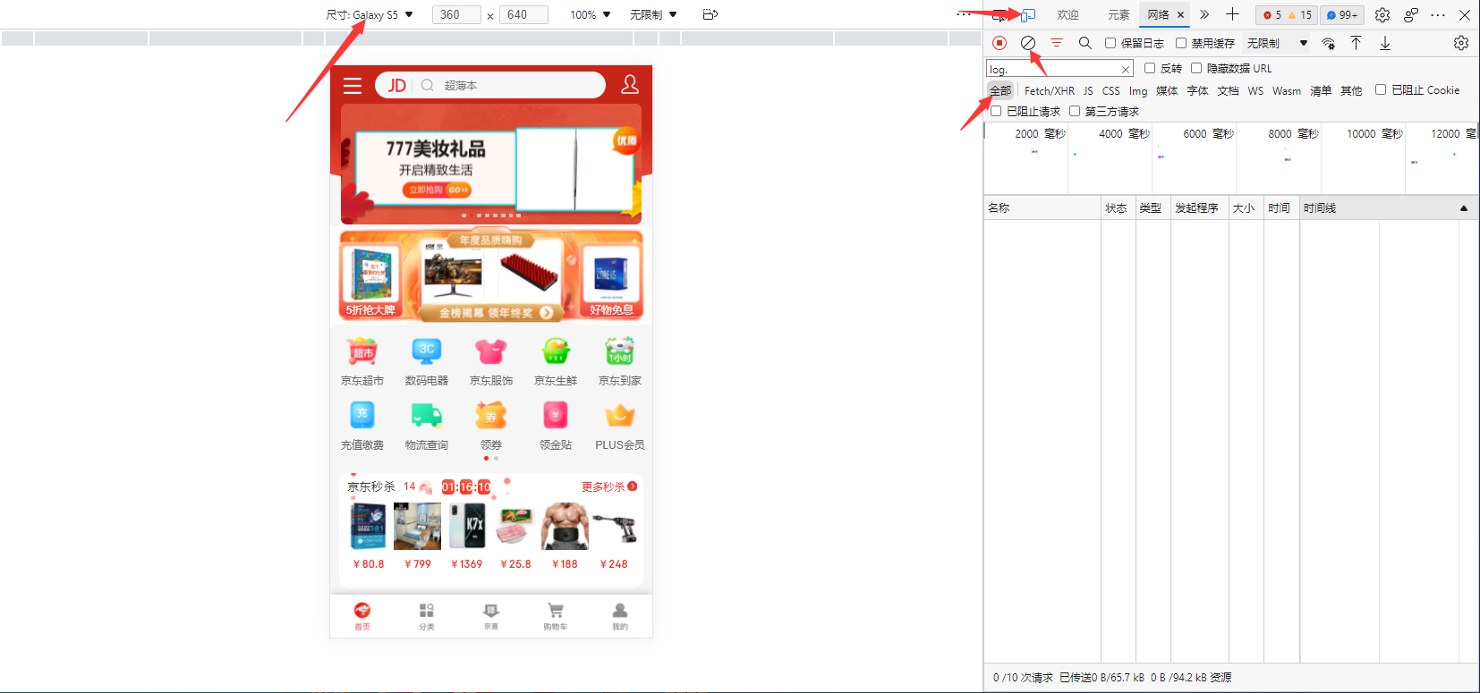The image size is (1480, 693).
Task: Click the height field 640
Action: 523,14
